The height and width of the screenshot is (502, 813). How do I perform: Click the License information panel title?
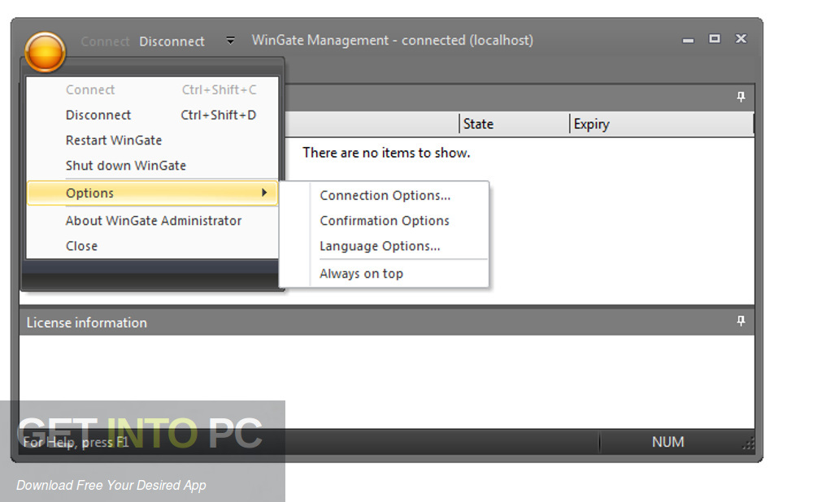coord(87,322)
